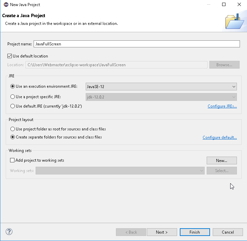The image size is (247, 241).
Task: Click the Help question mark icon
Action: click(x=9, y=232)
